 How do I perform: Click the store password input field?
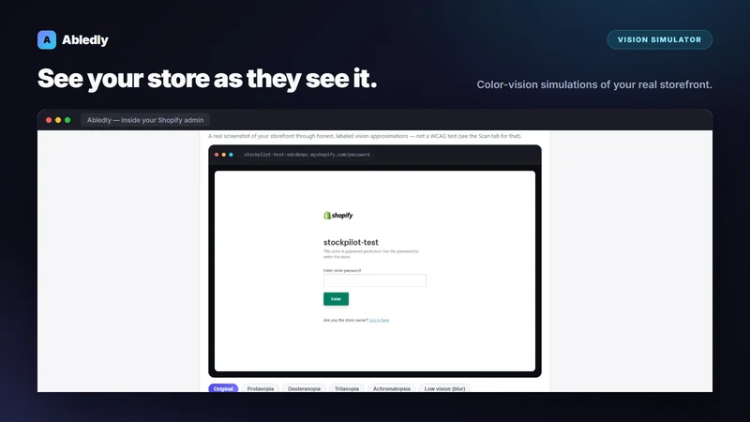pos(374,280)
